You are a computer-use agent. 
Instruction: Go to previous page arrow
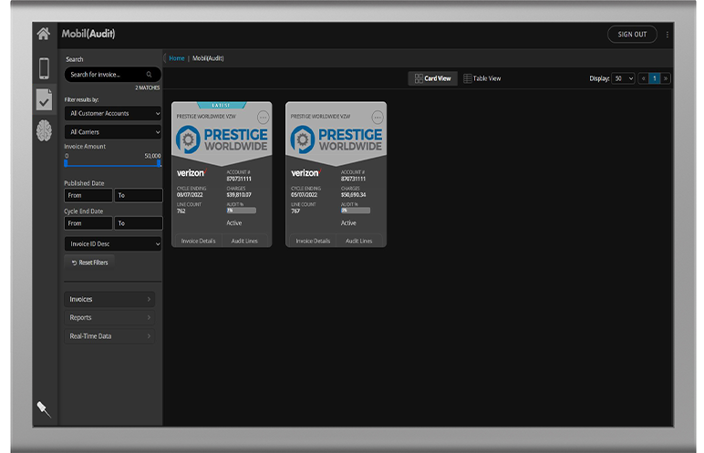[x=644, y=78]
